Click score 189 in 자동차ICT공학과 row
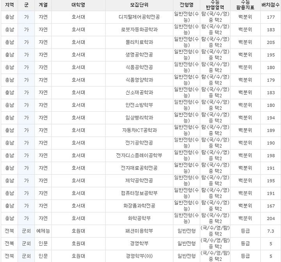 [270, 130]
